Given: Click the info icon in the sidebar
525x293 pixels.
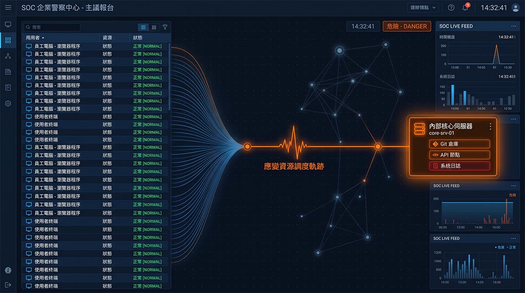Looking at the screenshot, I should coord(8,270).
